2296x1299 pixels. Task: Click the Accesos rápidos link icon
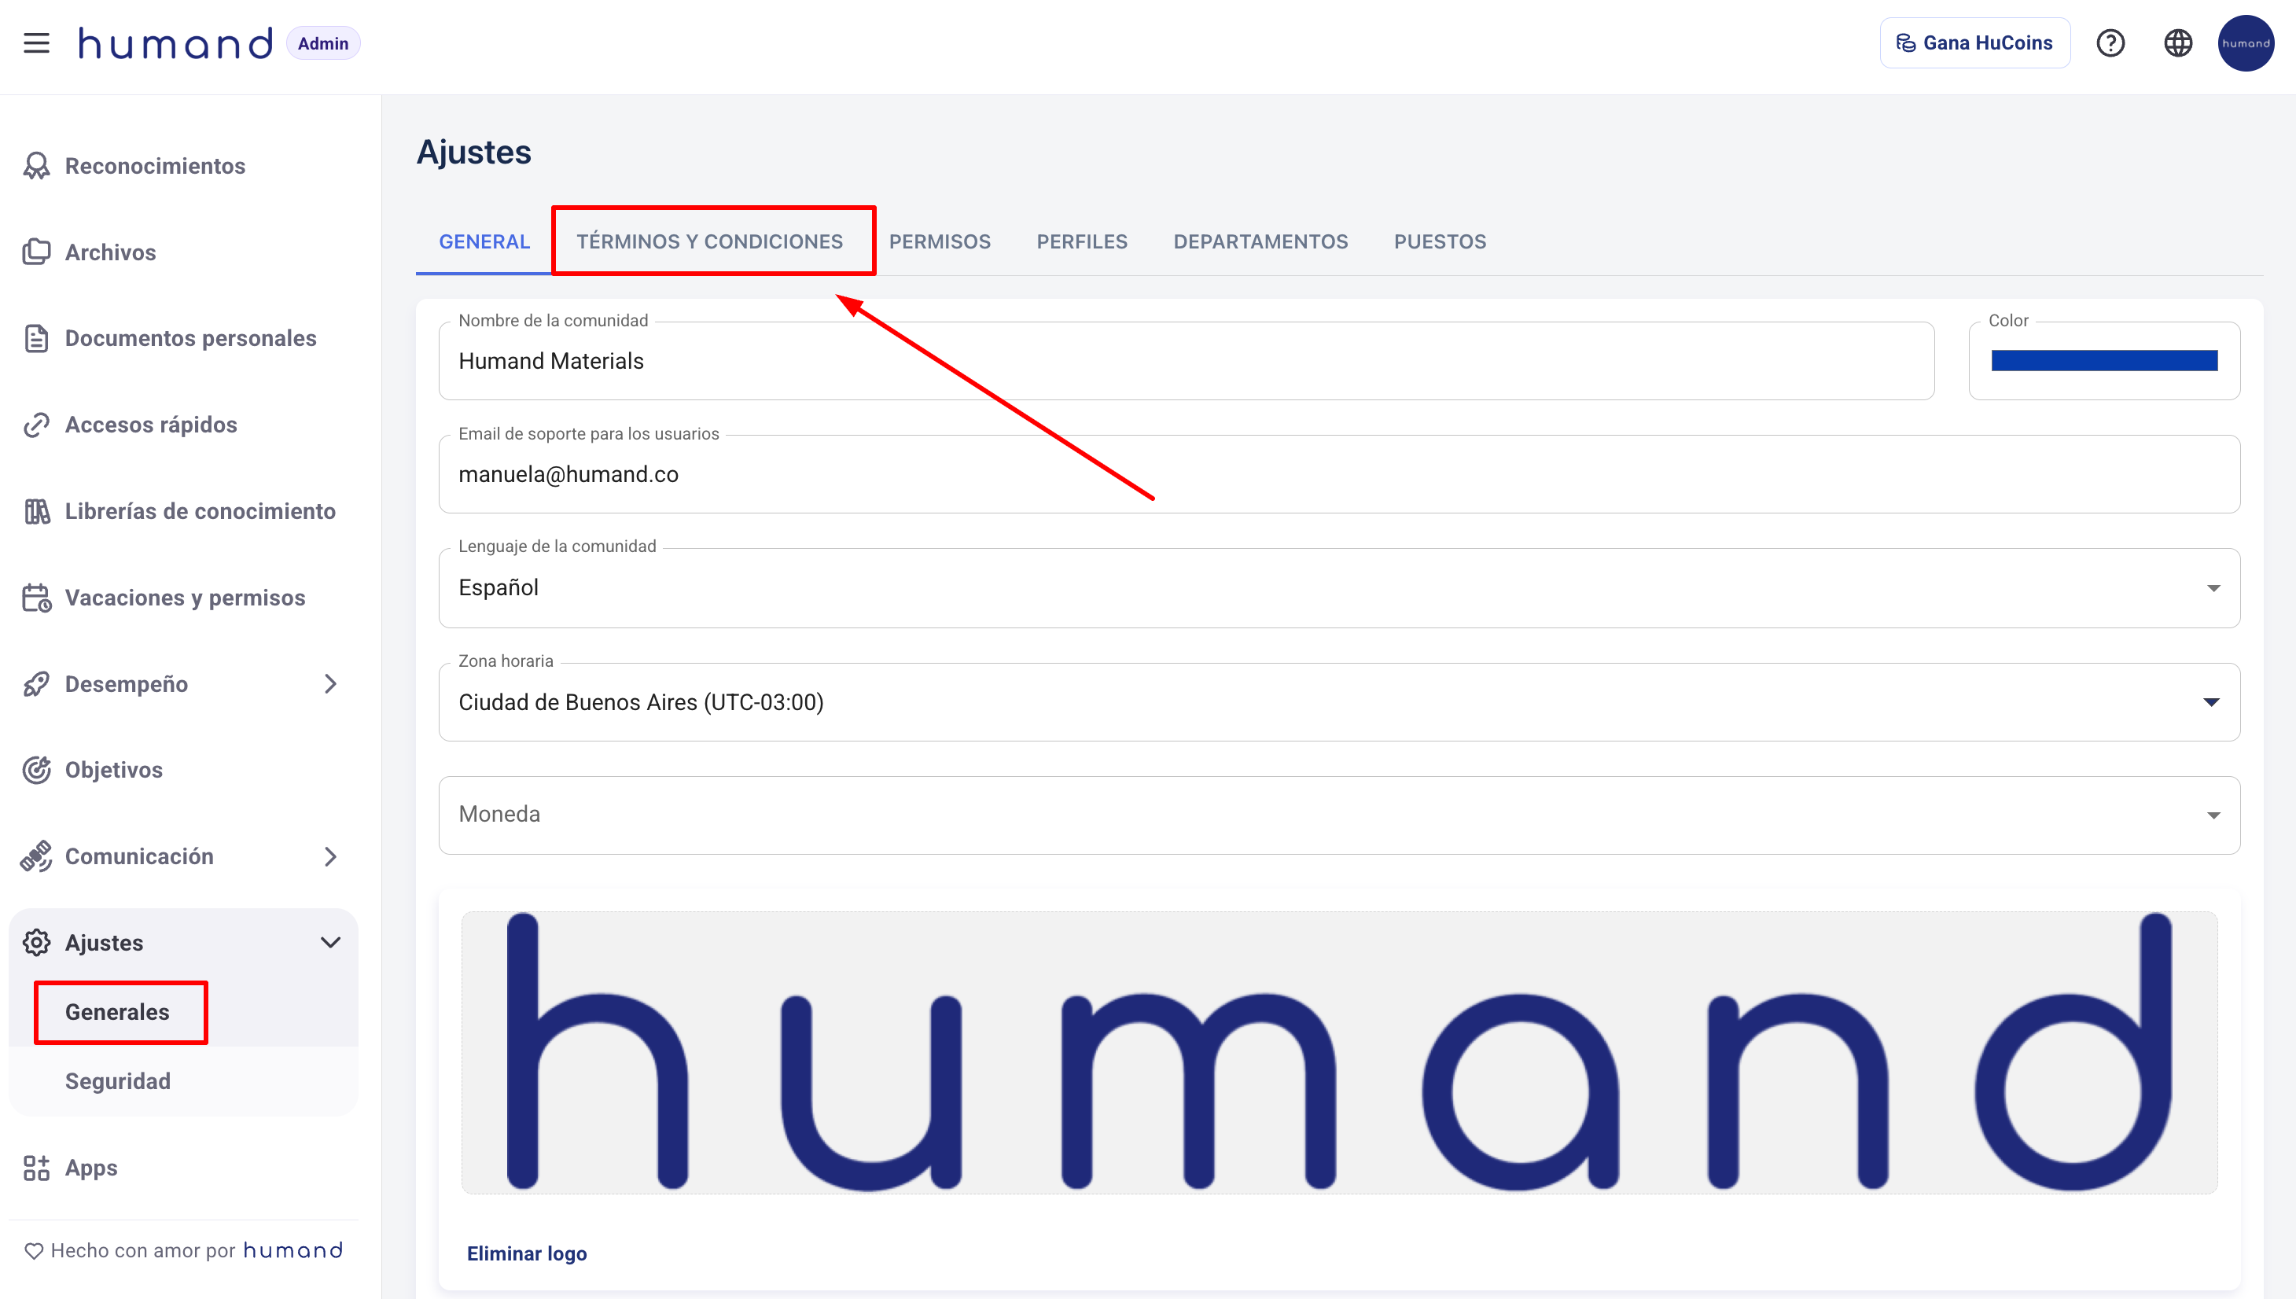[x=37, y=425]
